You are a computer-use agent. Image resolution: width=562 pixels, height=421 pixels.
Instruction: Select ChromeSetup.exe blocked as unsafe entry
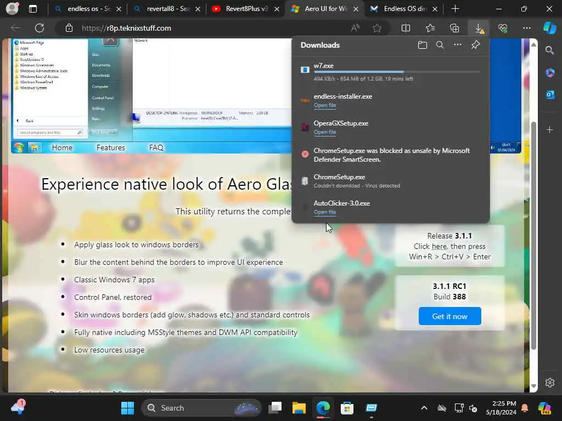coord(391,155)
